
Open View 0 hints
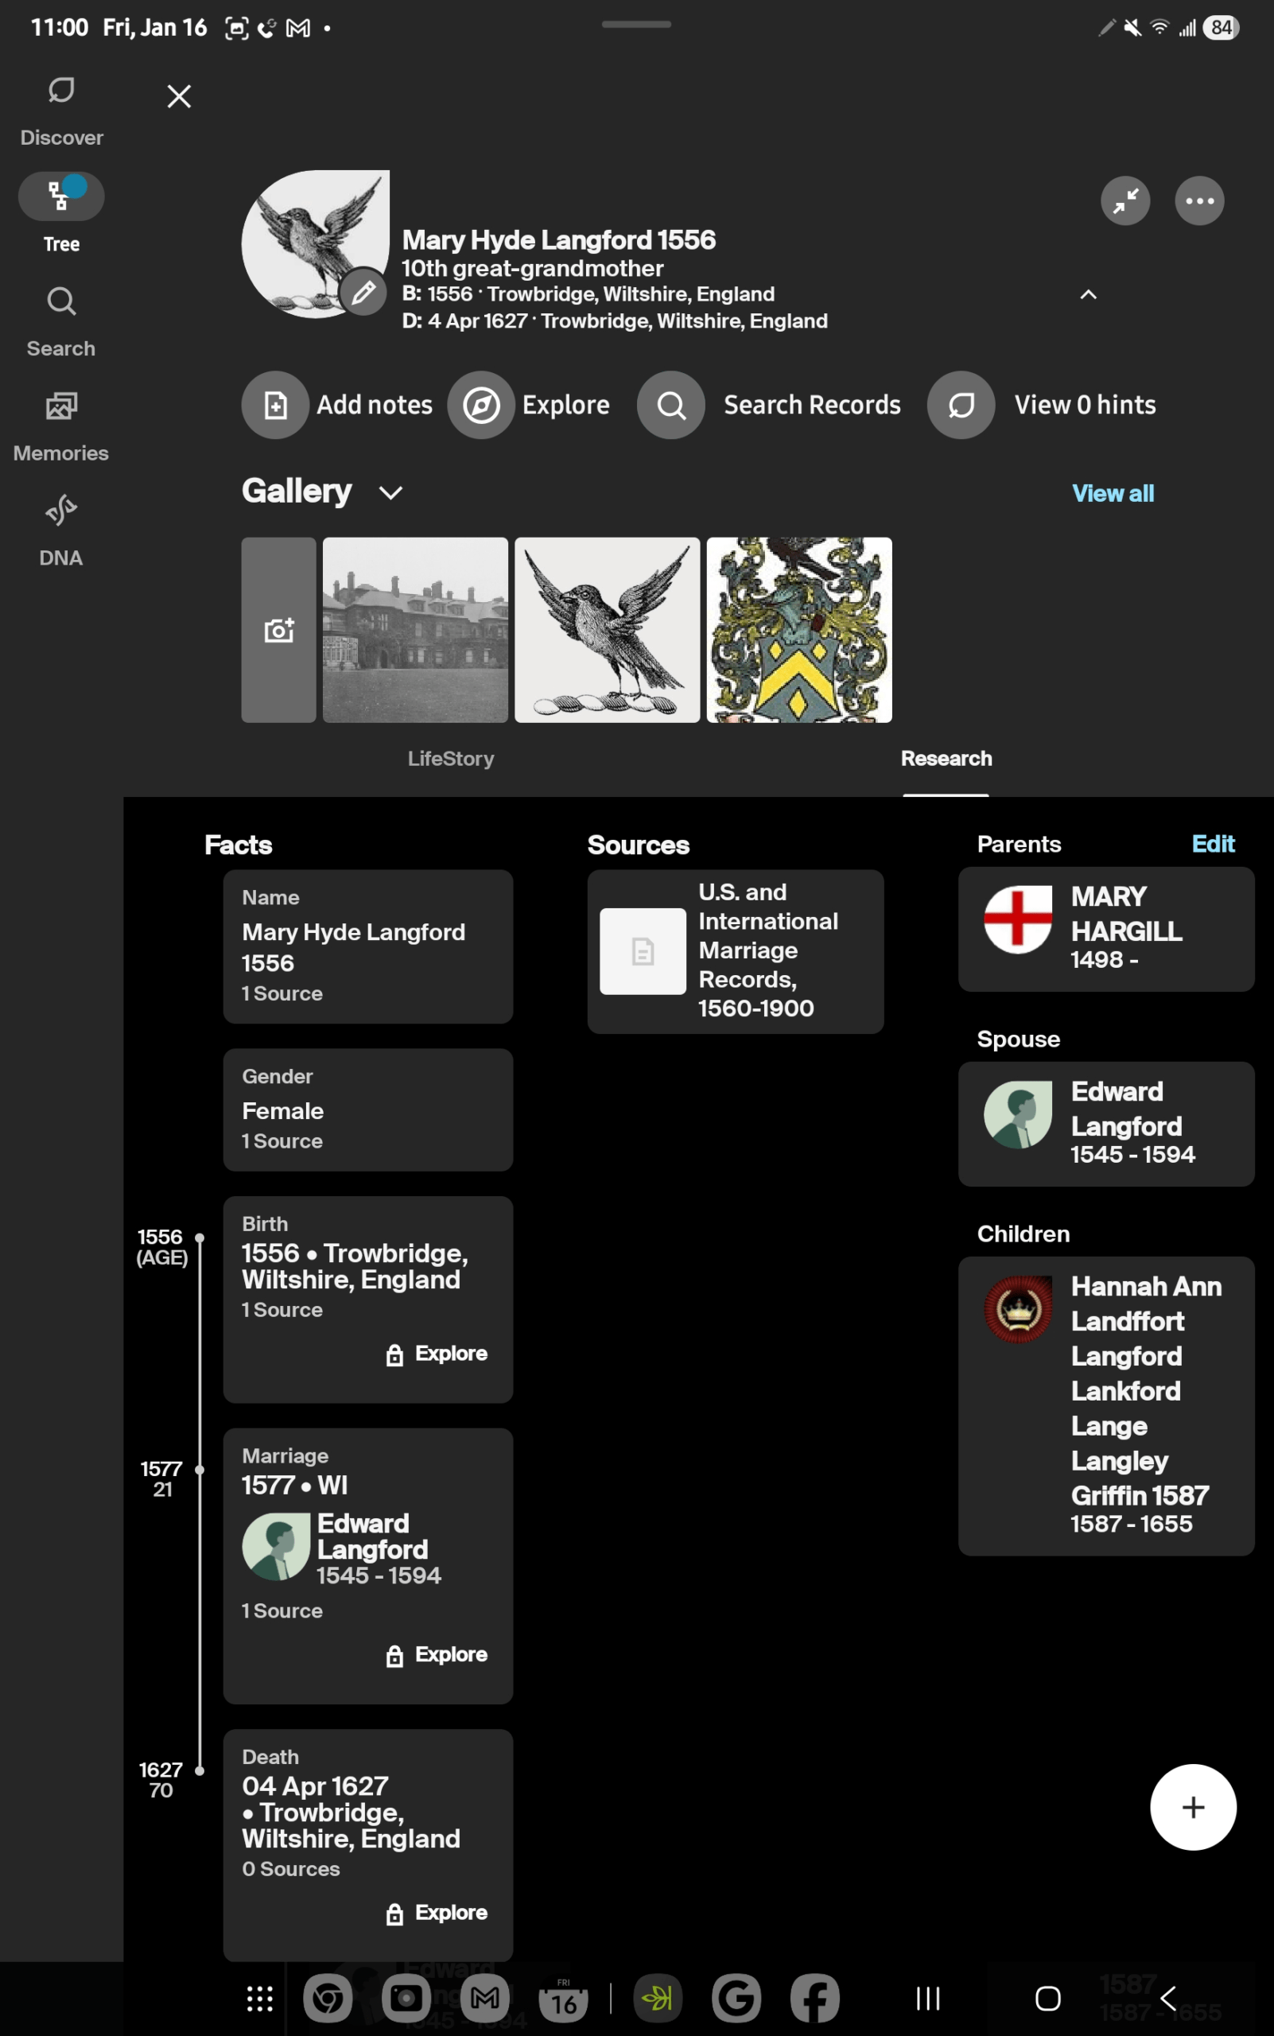pyautogui.click(x=961, y=405)
